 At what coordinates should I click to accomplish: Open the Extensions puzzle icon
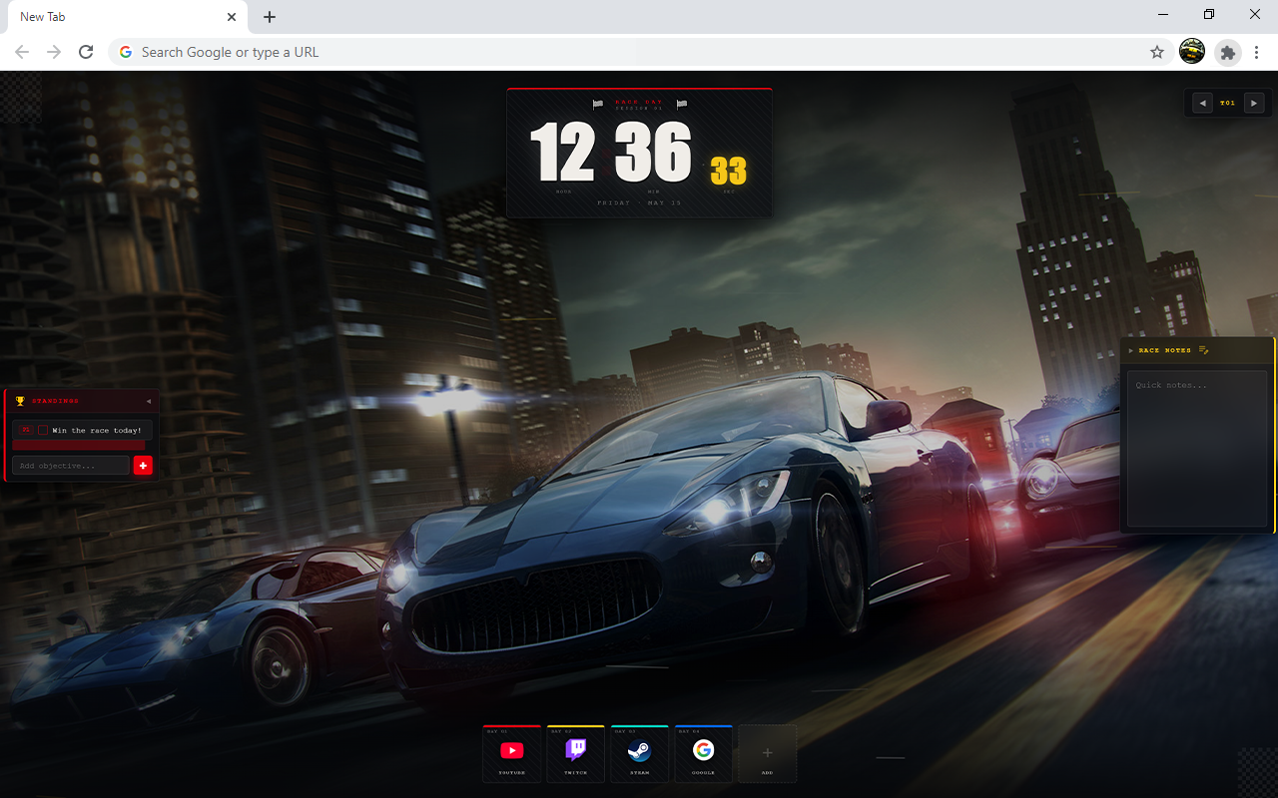(1228, 52)
